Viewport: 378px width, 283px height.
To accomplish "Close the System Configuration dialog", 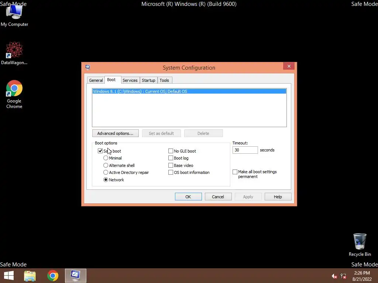I will point(289,66).
